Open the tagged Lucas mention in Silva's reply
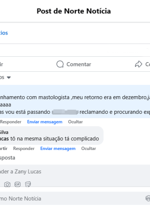150x210 pixels. [x=4, y=139]
